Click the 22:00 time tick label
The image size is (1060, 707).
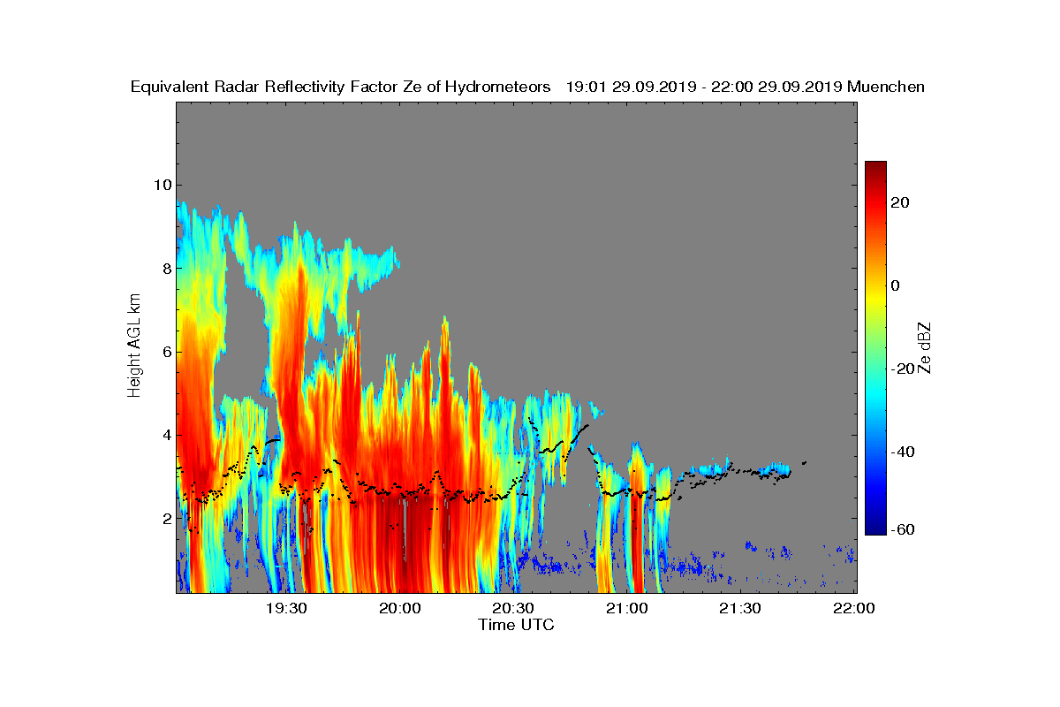(854, 608)
